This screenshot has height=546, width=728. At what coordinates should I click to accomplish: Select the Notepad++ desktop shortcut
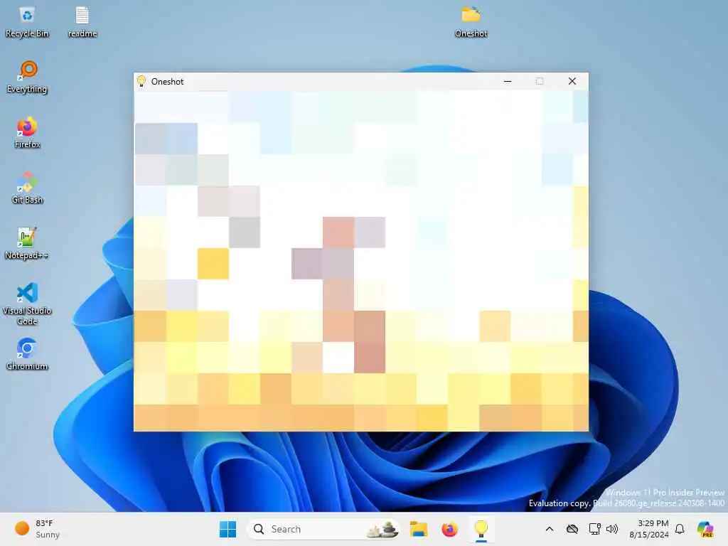coord(27,243)
